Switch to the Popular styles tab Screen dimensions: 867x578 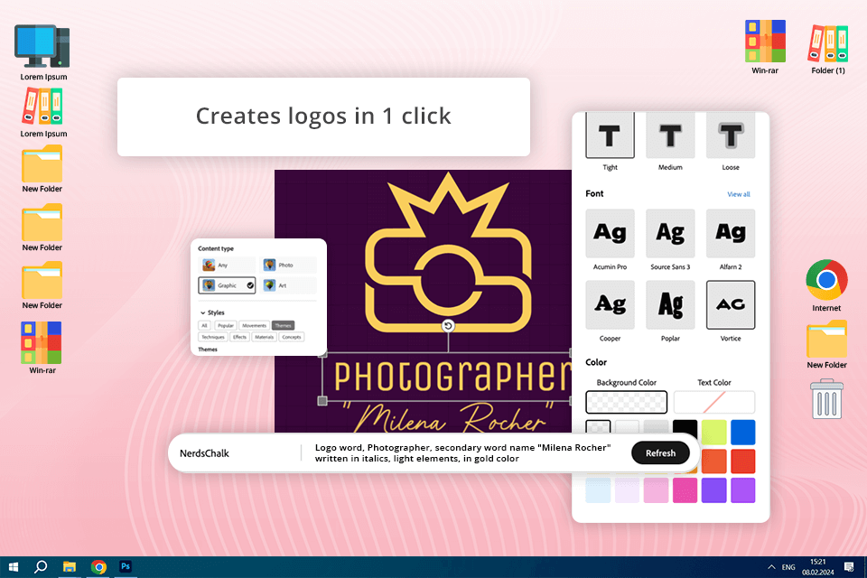[x=226, y=326]
